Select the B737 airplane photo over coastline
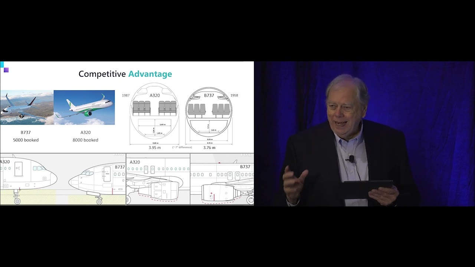Image resolution: width=475 pixels, height=267 pixels. [x=27, y=108]
